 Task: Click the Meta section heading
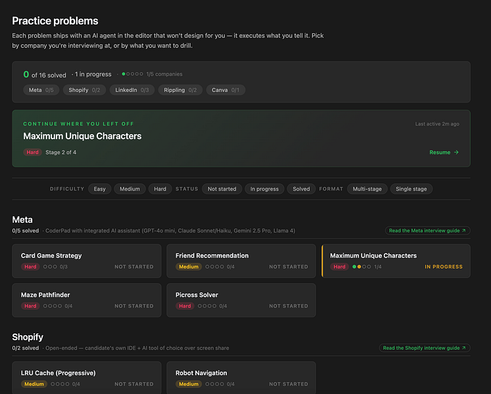click(x=22, y=220)
